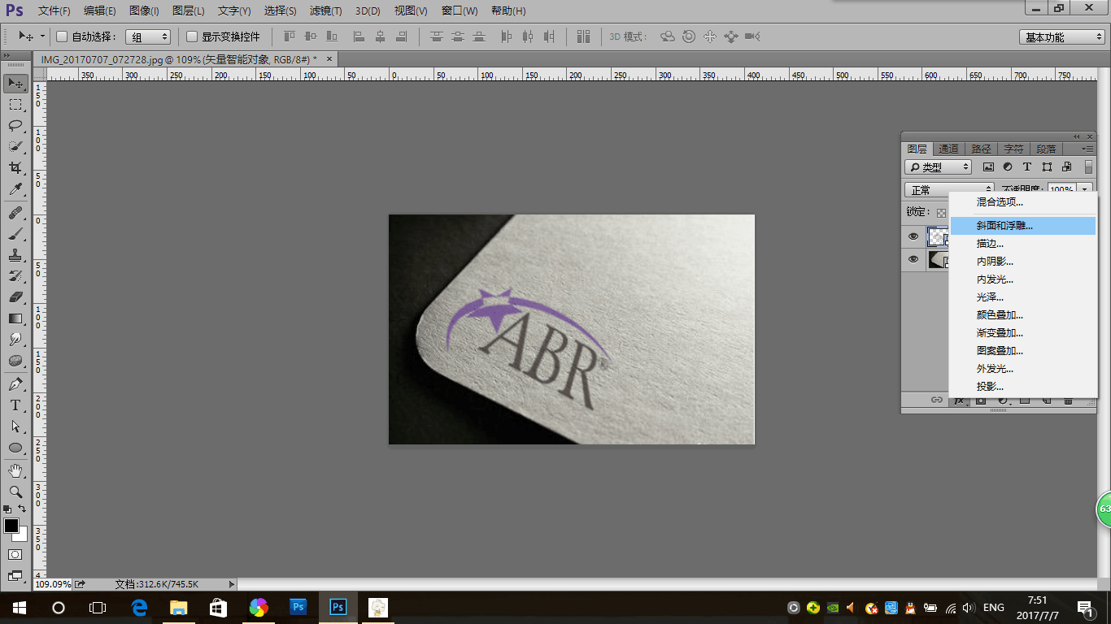Choose 投影 from the layer style menu
Screen dimensions: 1111x624
990,387
